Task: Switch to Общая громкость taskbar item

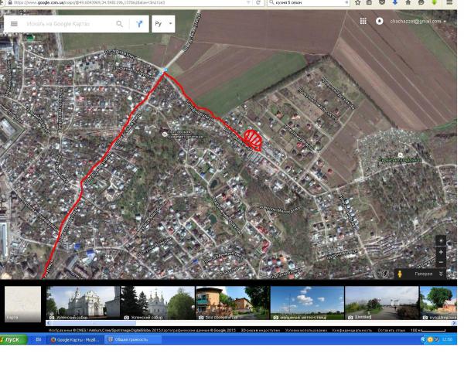Action: [134, 339]
